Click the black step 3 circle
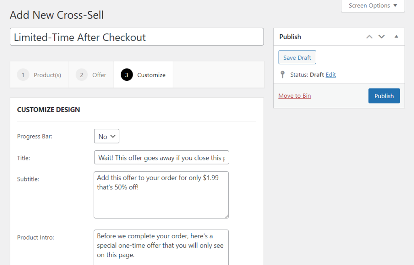This screenshot has height=265, width=414. [127, 75]
